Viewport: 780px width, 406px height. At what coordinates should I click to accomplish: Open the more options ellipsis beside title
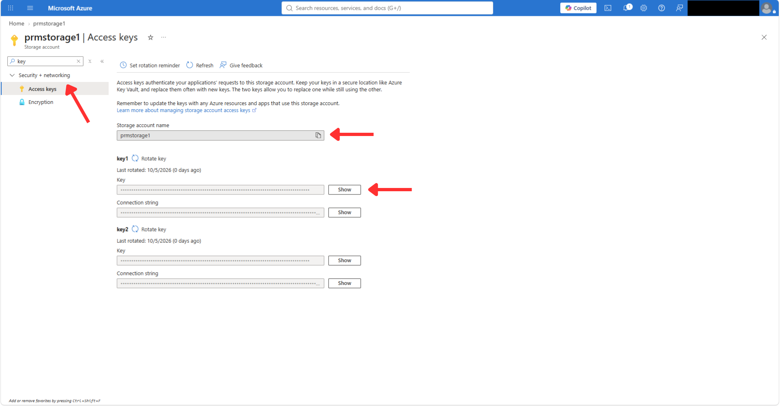[x=164, y=37]
